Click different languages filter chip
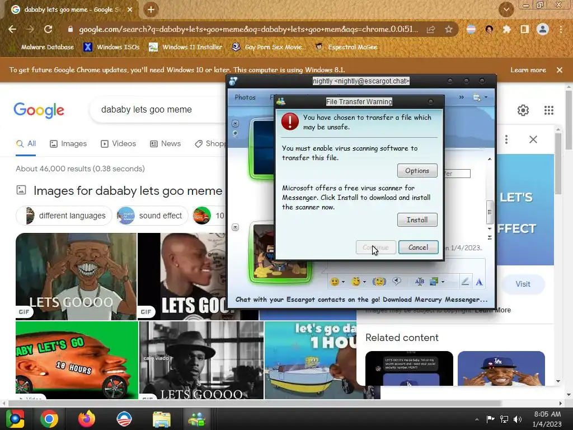 [x=64, y=216]
